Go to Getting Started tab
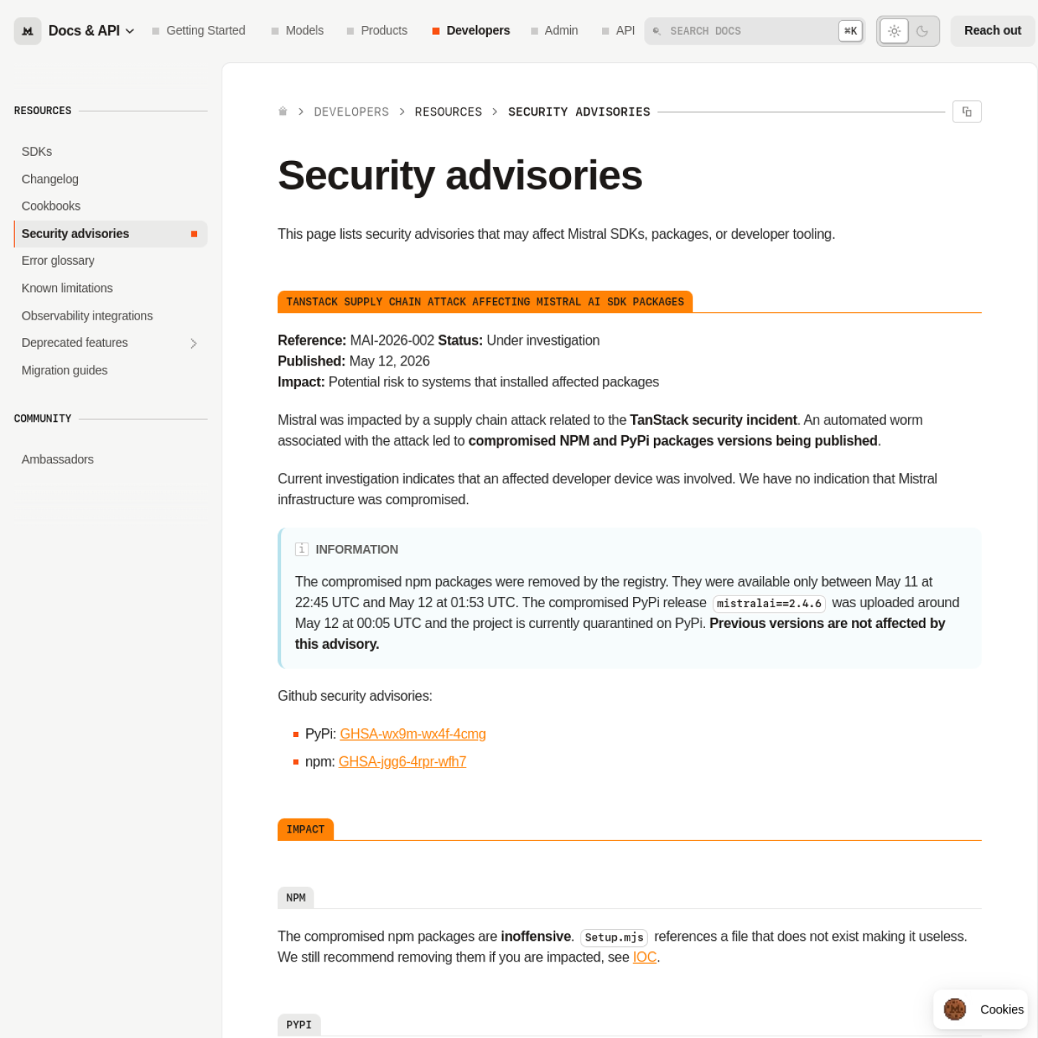 coord(199,30)
